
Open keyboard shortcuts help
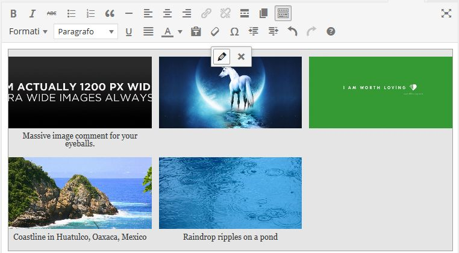coord(331,31)
